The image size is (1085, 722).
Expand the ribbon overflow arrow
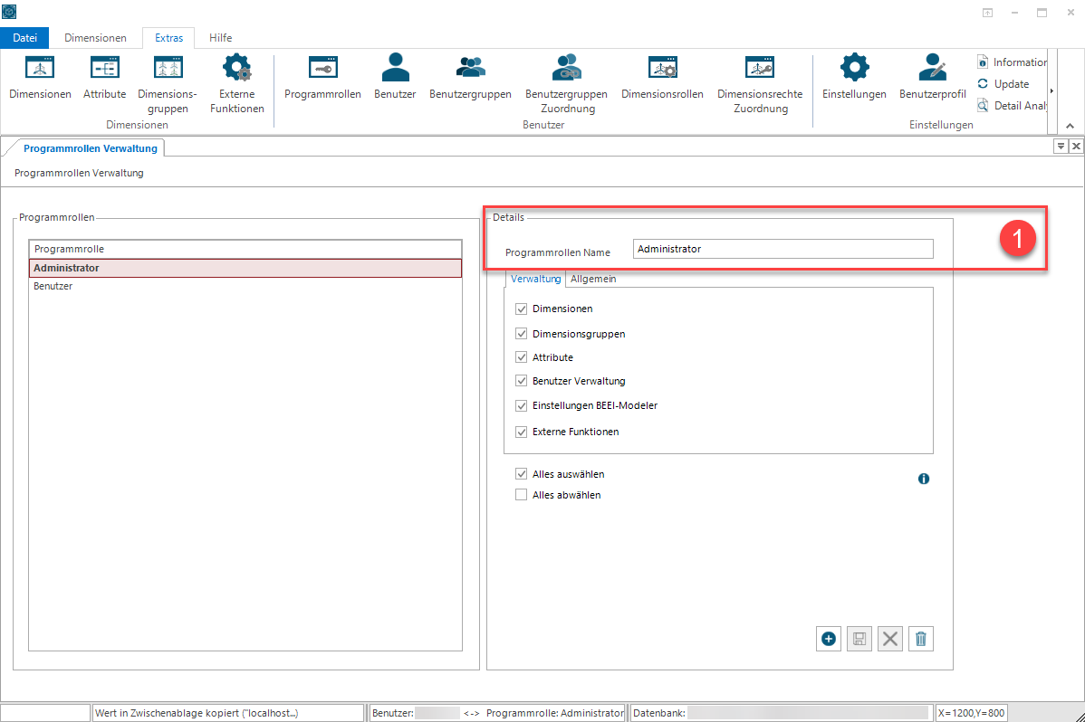coord(1051,90)
